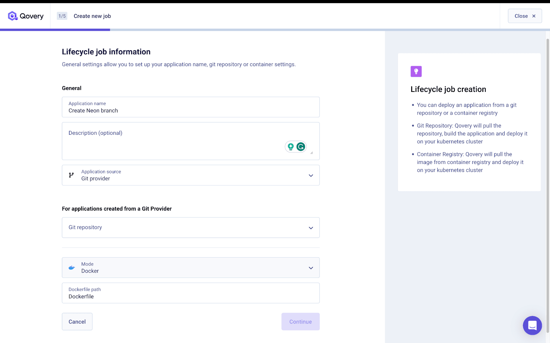Click the Docker whale icon
Image resolution: width=550 pixels, height=343 pixels.
(71, 268)
